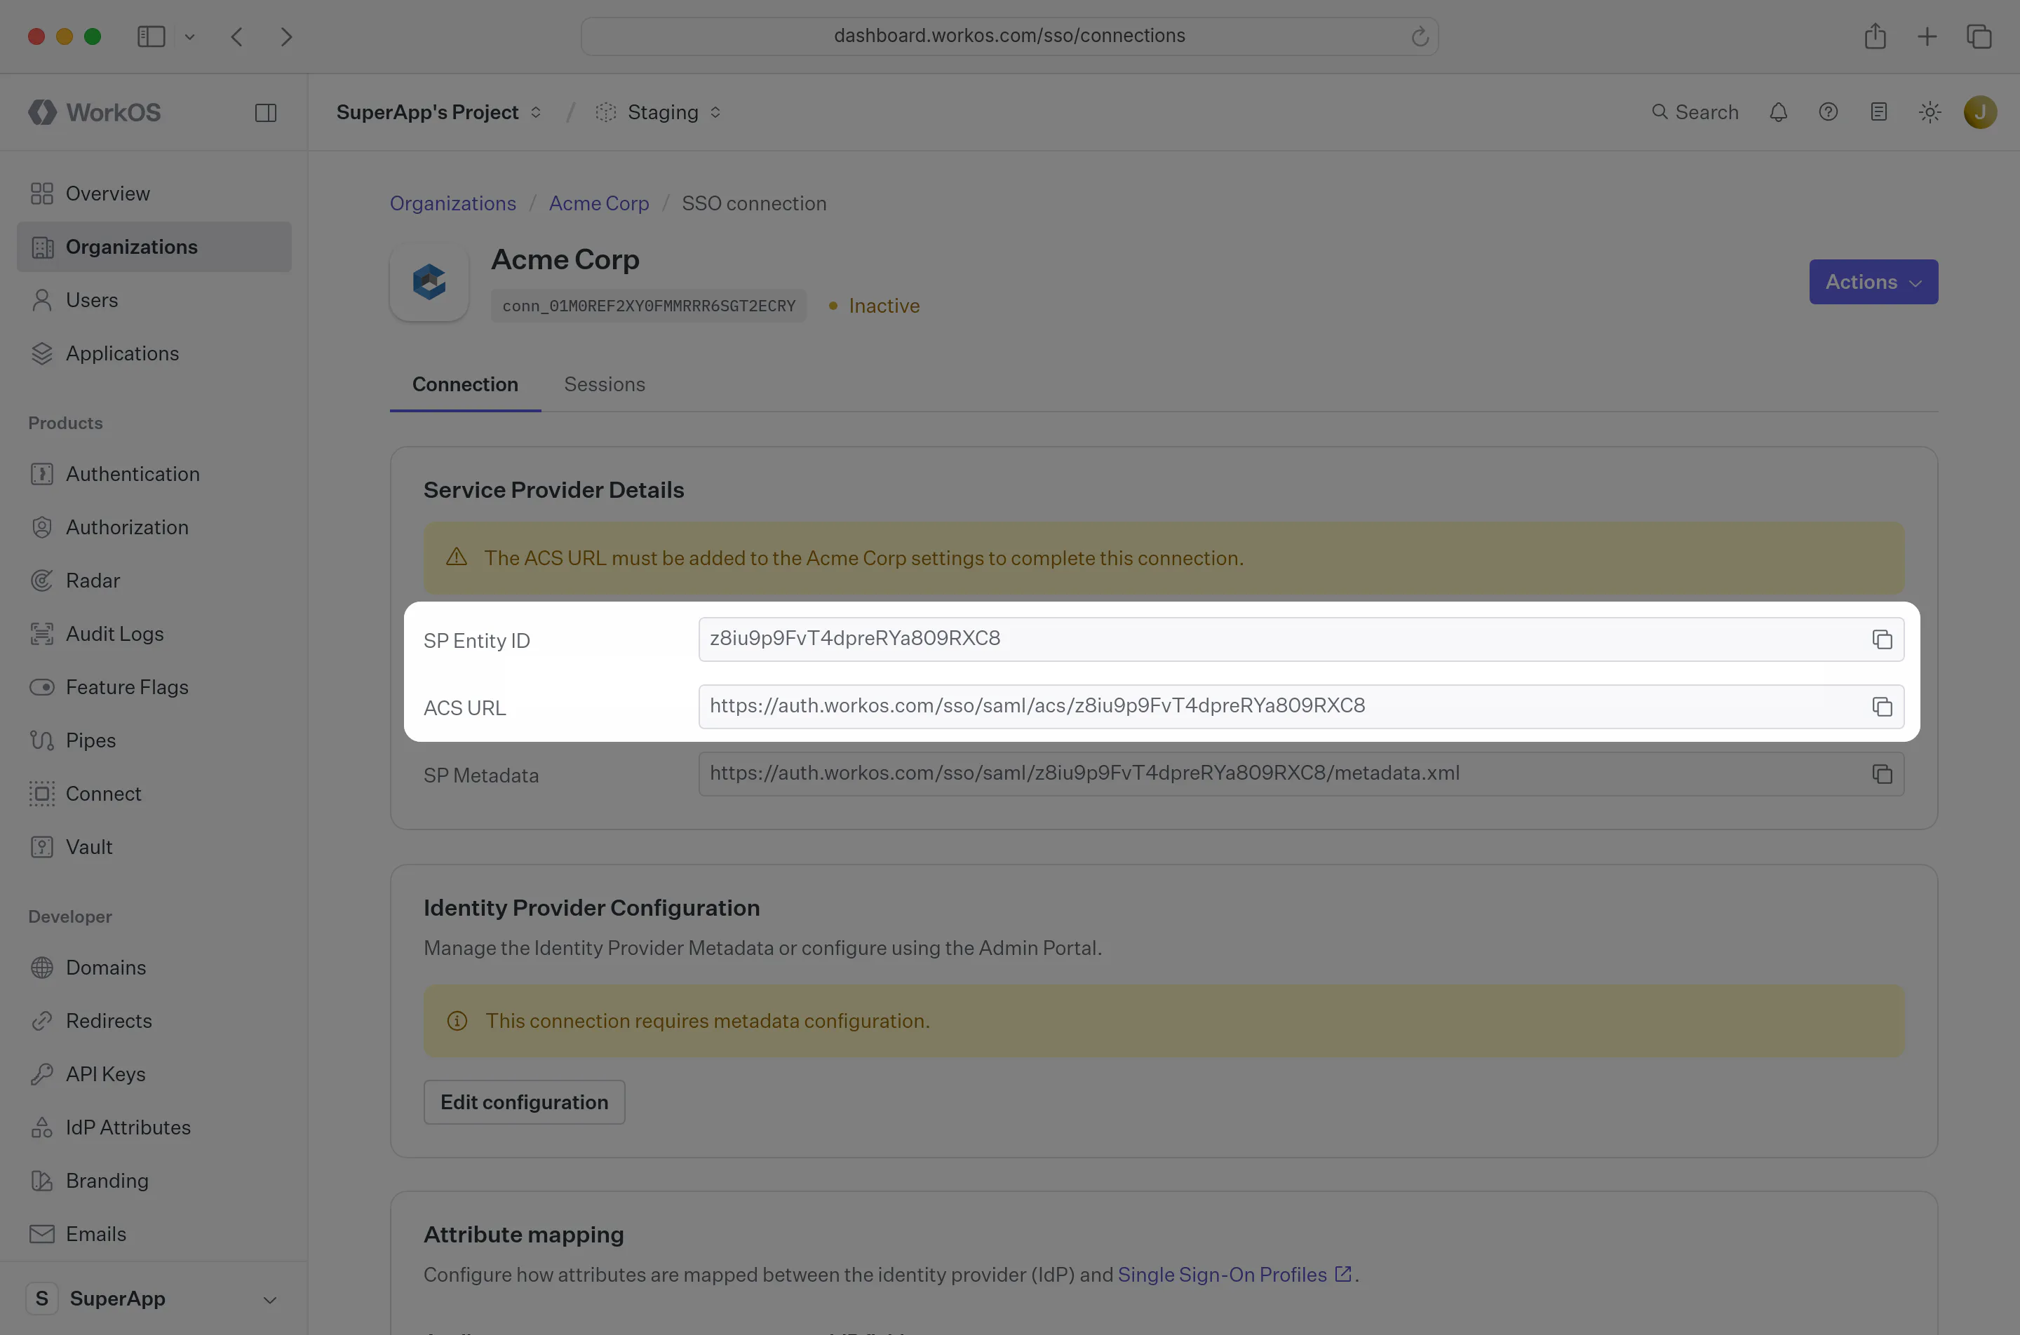Click the SP Metadata field
Viewport: 2020px width, 1335px height.
point(1300,774)
